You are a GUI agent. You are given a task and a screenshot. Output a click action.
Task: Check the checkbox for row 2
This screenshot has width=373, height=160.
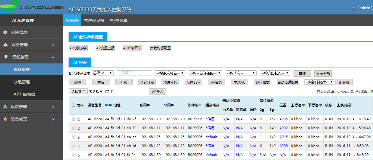click(74, 128)
